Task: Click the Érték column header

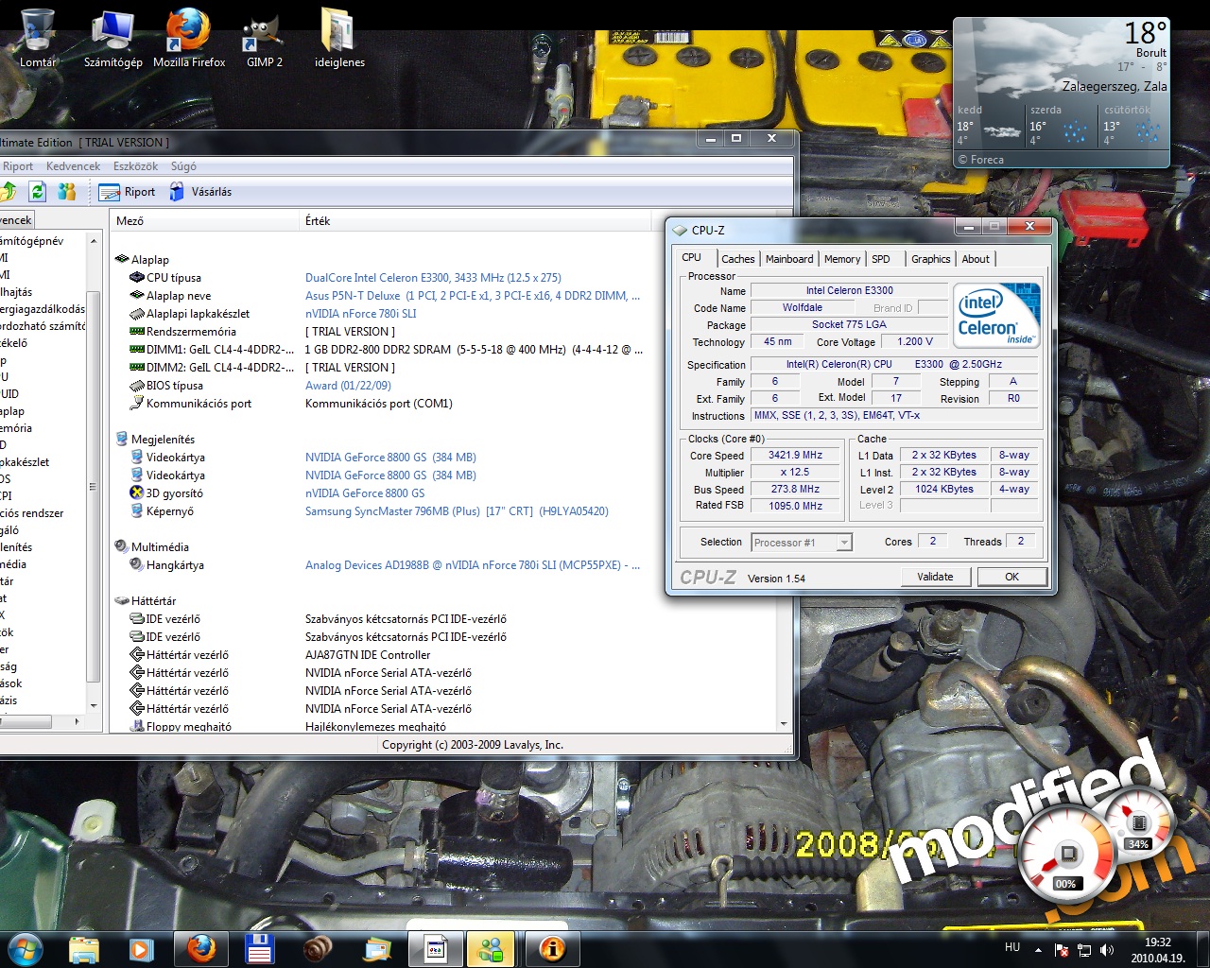Action: pyautogui.click(x=476, y=220)
